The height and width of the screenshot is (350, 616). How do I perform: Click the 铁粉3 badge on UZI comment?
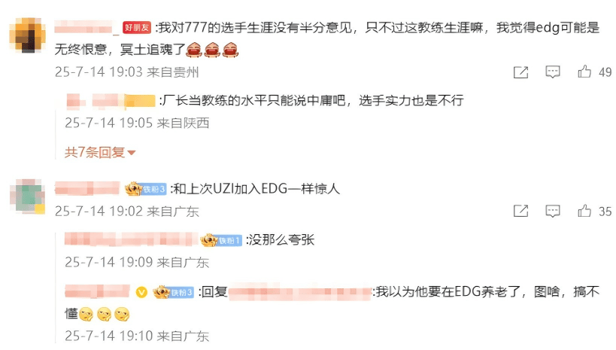(x=146, y=189)
